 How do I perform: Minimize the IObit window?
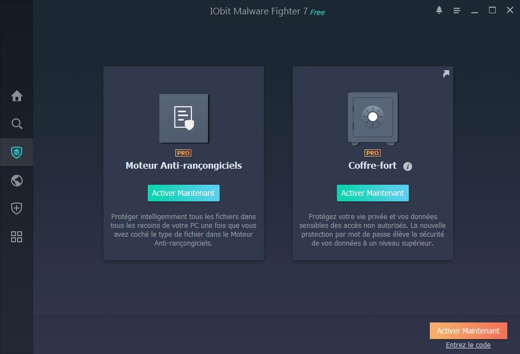point(475,12)
